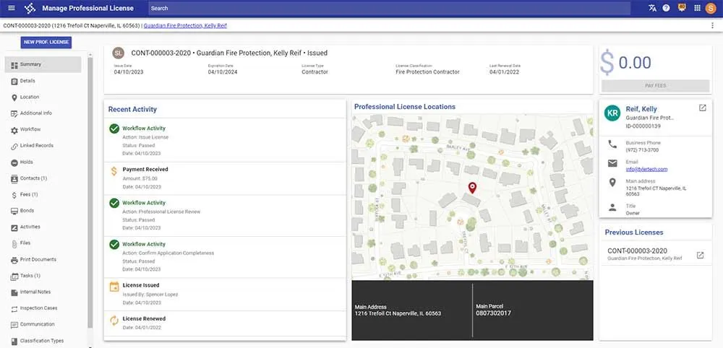Open previous license CONT-000003-2020 external link icon

coord(699,255)
